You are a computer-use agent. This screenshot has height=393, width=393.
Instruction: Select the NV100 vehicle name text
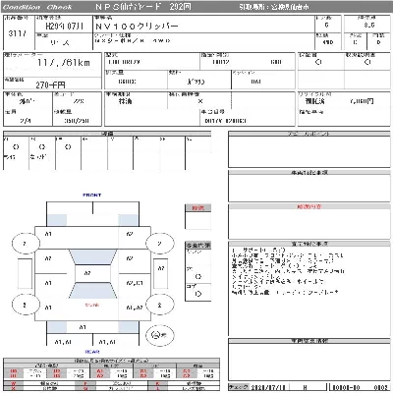pos(137,27)
